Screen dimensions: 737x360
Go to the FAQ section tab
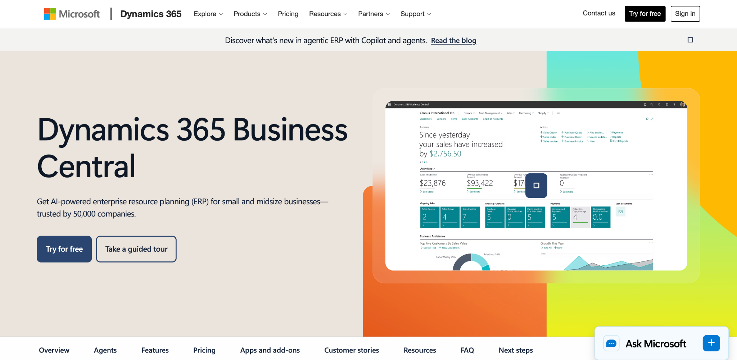467,350
